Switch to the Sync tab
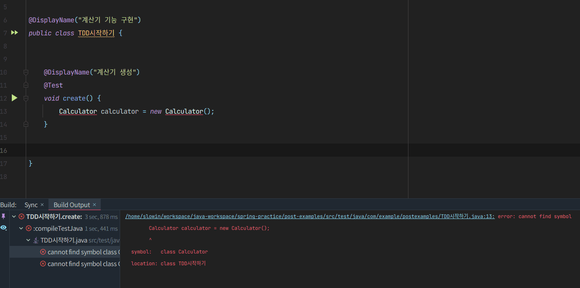Viewport: 580px width, 288px height. (31, 205)
